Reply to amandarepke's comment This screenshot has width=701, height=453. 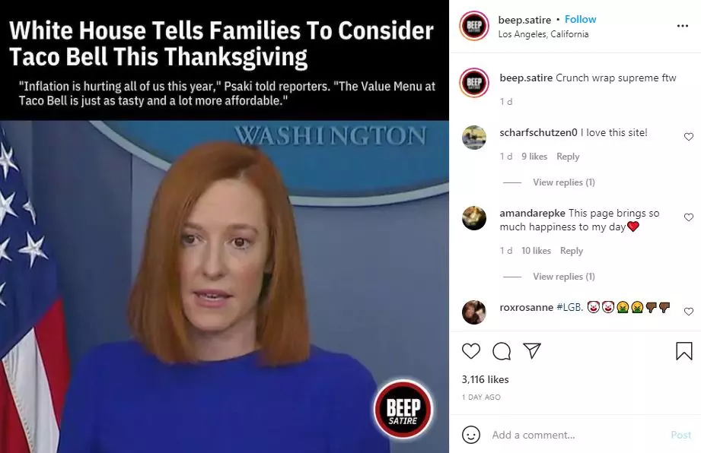tap(572, 251)
